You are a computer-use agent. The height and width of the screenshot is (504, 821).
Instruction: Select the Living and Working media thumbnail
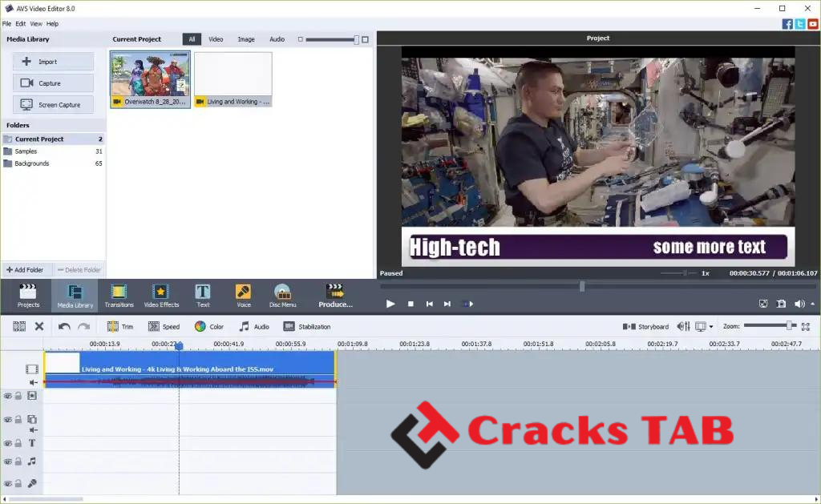click(233, 79)
